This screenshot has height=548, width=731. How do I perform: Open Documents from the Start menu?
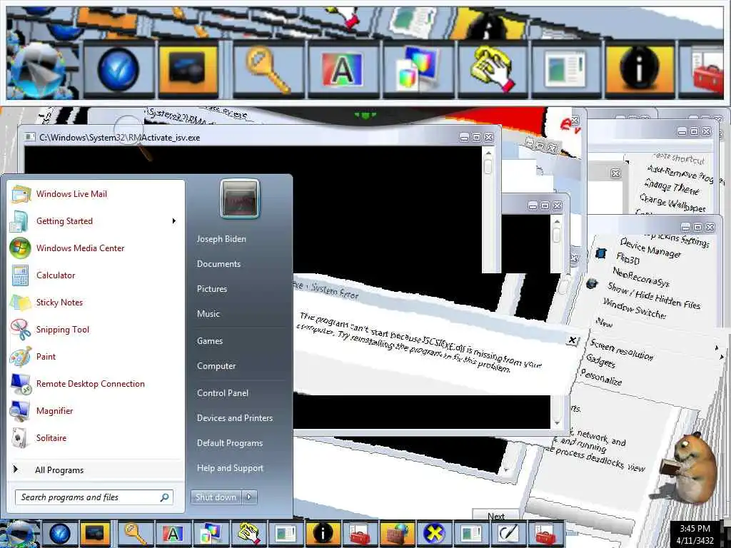coord(218,264)
